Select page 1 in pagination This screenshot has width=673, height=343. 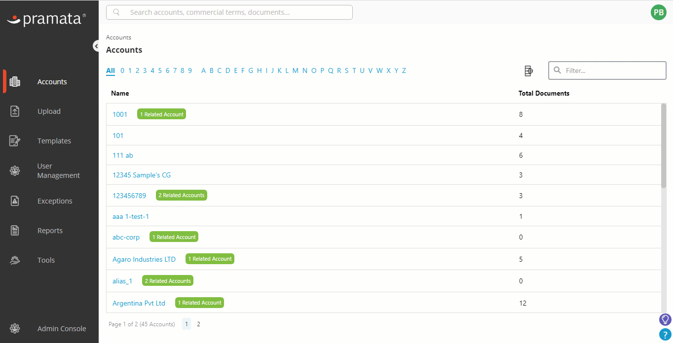point(187,324)
